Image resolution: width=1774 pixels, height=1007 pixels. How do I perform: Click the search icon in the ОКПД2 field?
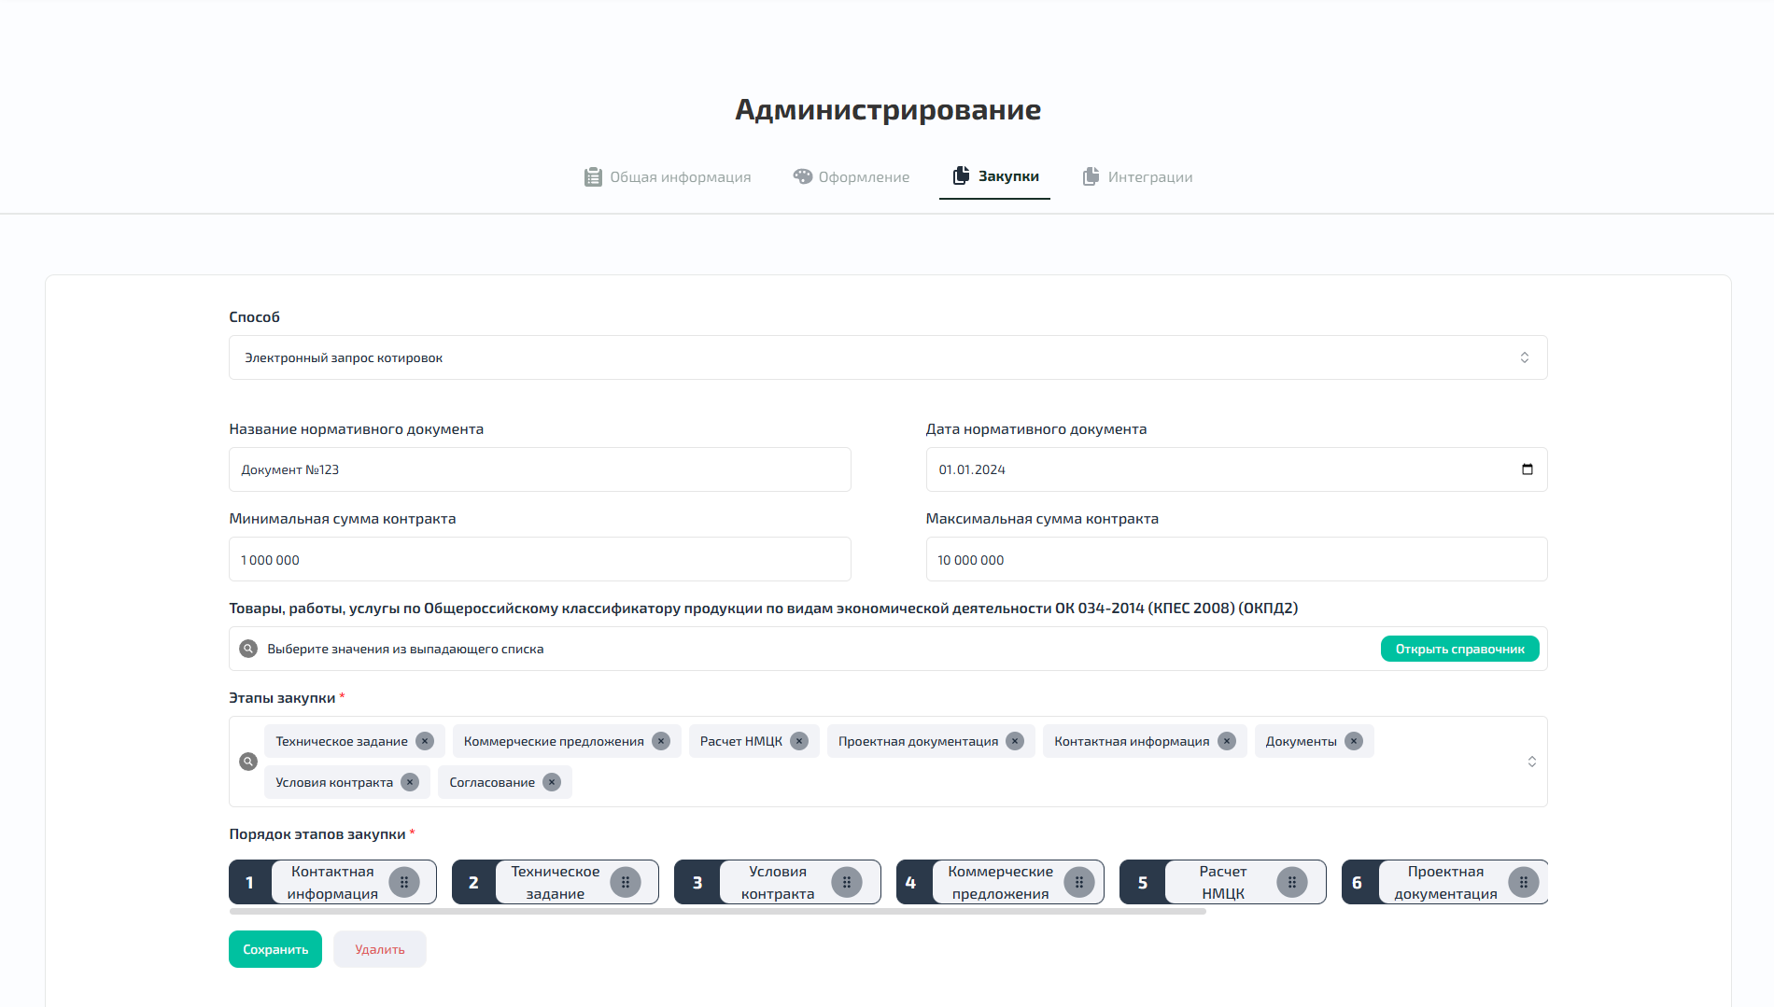(247, 648)
